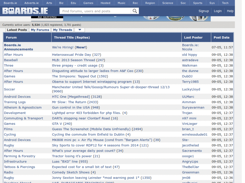Screen dimensions: 245x183
Task: Click the search magnifier icon
Action: pyautogui.click(x=135, y=11)
